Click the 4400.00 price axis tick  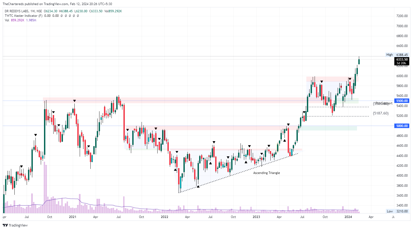[x=402, y=156]
